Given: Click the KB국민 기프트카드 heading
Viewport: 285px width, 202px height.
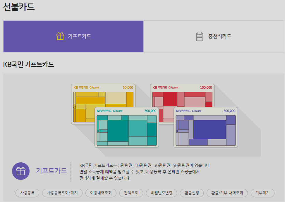Looking at the screenshot, I should click(29, 64).
